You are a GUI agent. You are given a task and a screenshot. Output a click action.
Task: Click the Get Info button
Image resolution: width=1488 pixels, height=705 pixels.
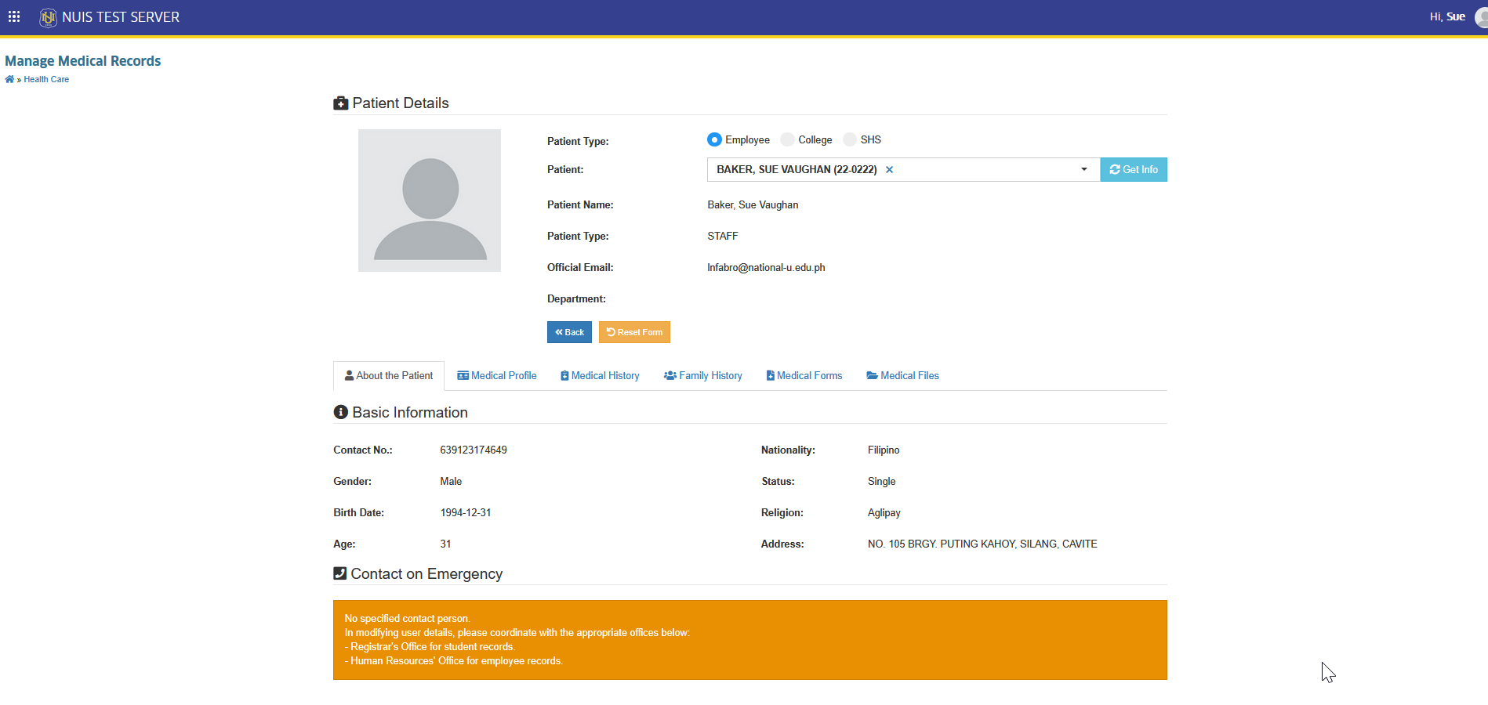(1134, 169)
